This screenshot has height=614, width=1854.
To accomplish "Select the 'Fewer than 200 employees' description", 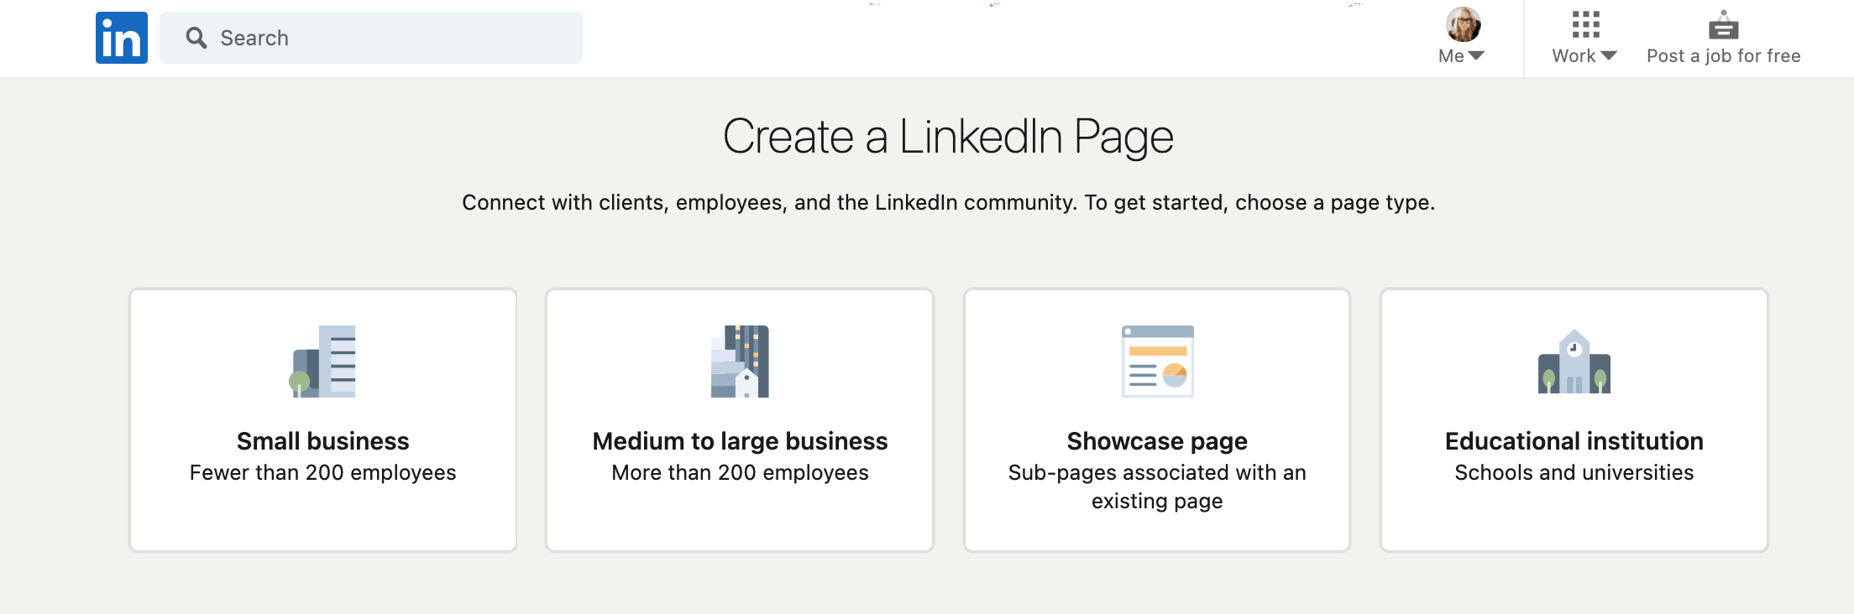I will pyautogui.click(x=323, y=473).
